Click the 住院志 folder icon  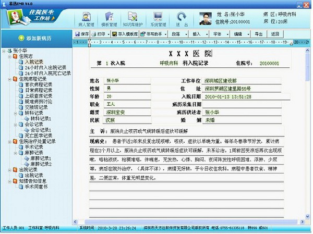pos(15,56)
